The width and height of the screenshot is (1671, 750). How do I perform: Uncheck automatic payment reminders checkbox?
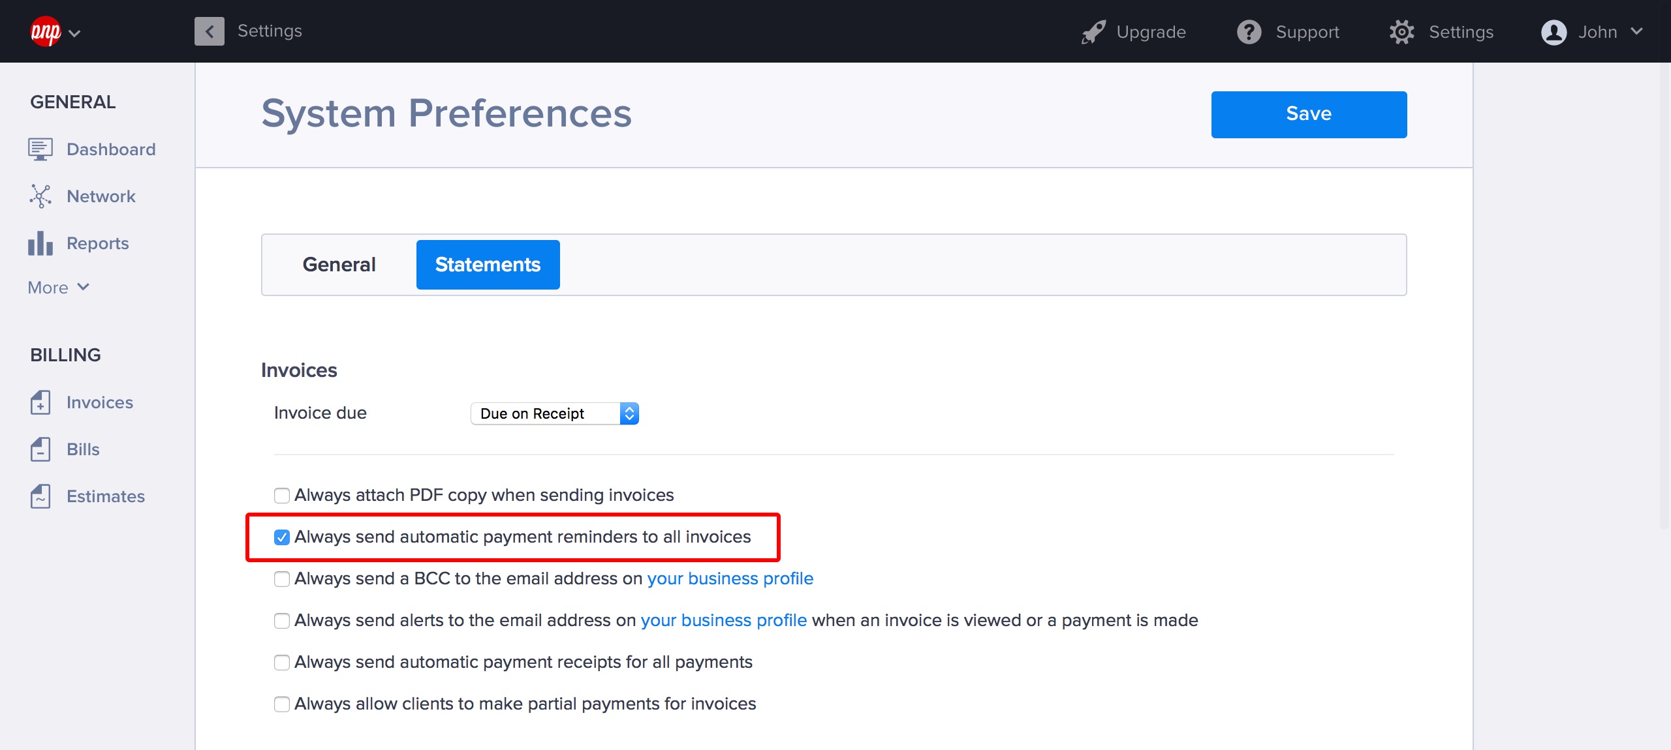(x=282, y=537)
